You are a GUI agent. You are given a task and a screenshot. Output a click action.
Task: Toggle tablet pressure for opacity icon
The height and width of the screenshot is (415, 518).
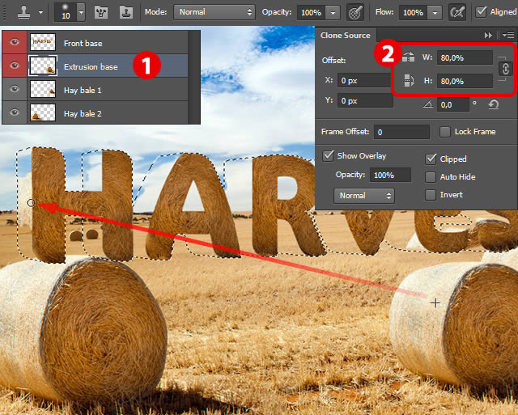(355, 12)
